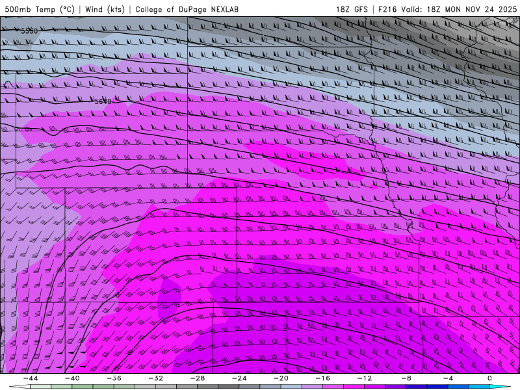
Task: Click the -8 colorbar tick label
Action: (x=406, y=378)
